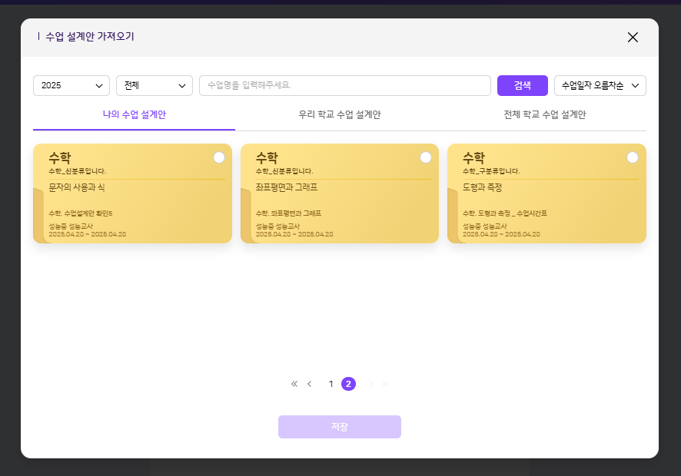The height and width of the screenshot is (476, 681).
Task: Switch to 나의 수업 설계안 tab
Action: 135,114
